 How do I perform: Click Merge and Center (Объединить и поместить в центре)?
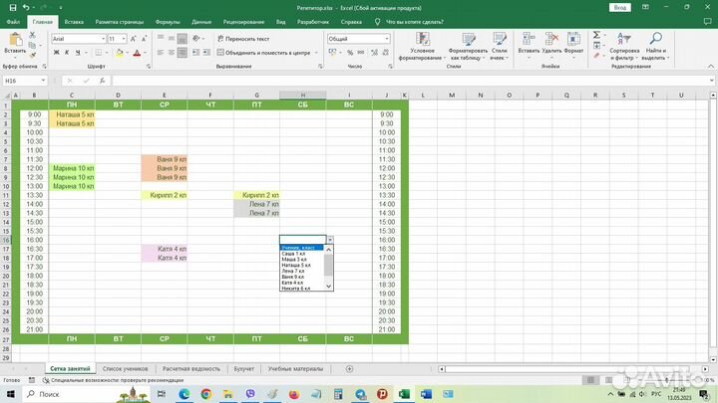point(263,53)
